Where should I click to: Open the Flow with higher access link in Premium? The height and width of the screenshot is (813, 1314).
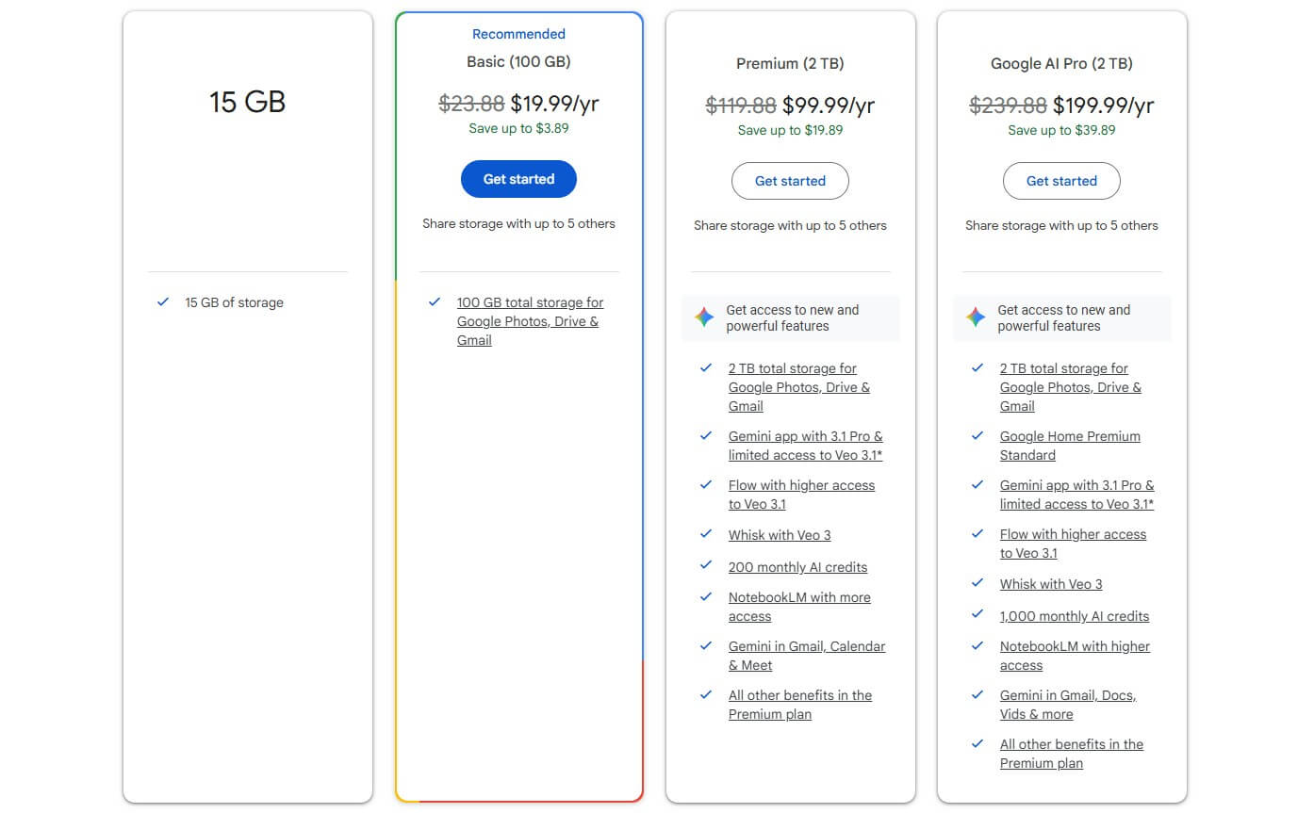801,494
